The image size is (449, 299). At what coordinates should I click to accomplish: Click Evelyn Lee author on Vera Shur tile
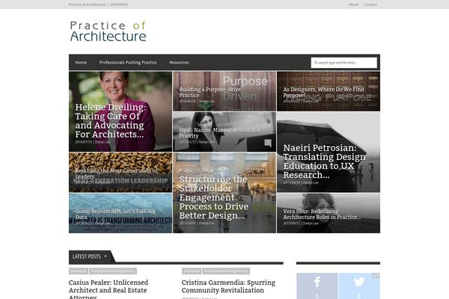coord(311,224)
